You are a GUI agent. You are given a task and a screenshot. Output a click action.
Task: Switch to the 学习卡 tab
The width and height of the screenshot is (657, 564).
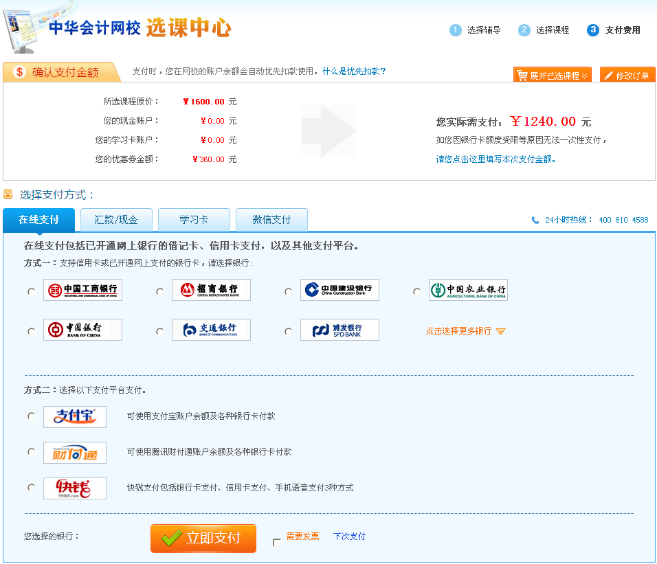click(x=194, y=220)
